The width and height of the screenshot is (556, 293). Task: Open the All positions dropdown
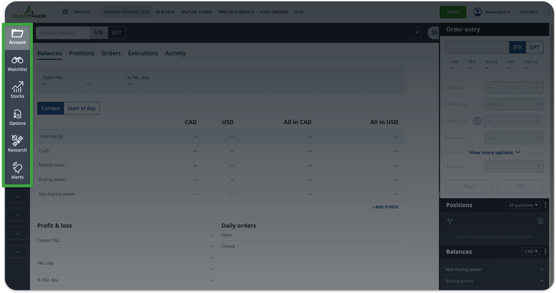(523, 205)
